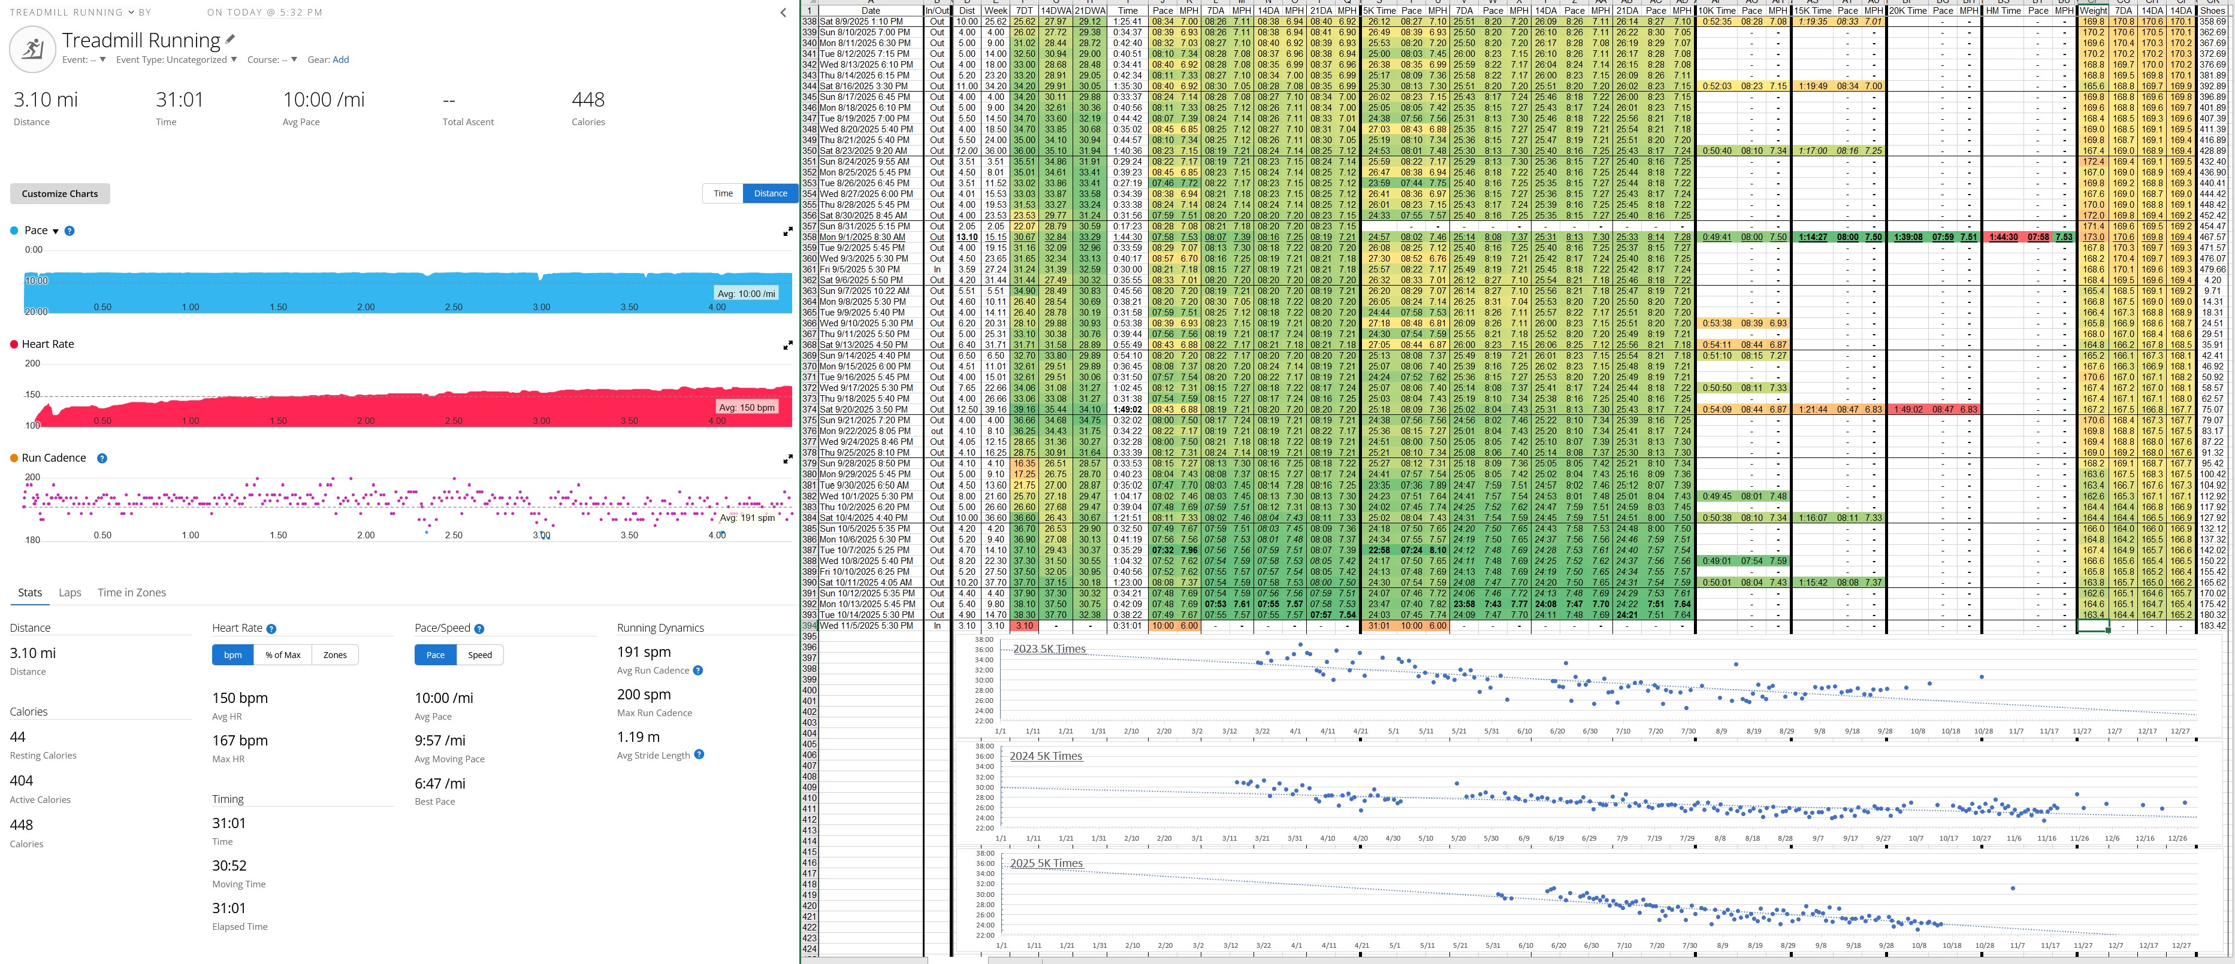Expand the Run Cadence chart to fullscreen
This screenshot has height=964, width=2235.
(x=787, y=459)
